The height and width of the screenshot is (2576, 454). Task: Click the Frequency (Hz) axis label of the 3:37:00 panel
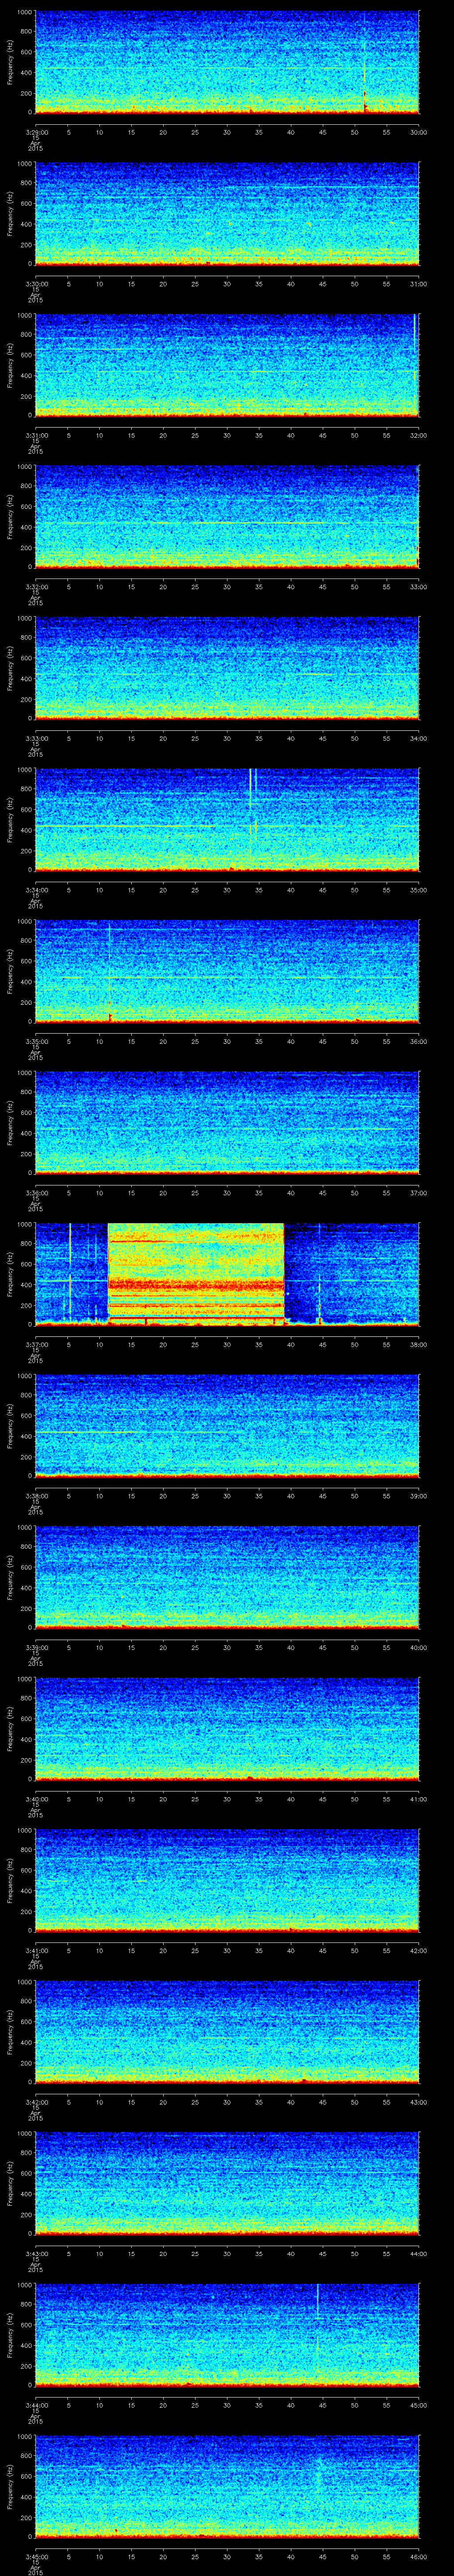click(10, 1273)
